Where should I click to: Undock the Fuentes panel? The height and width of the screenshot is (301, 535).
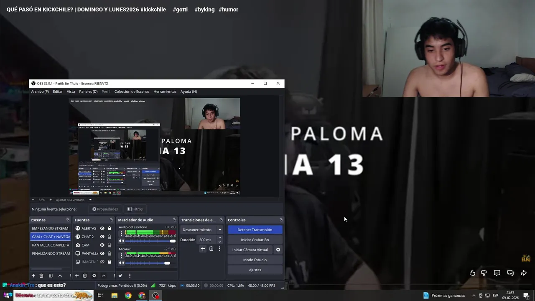tap(111, 220)
